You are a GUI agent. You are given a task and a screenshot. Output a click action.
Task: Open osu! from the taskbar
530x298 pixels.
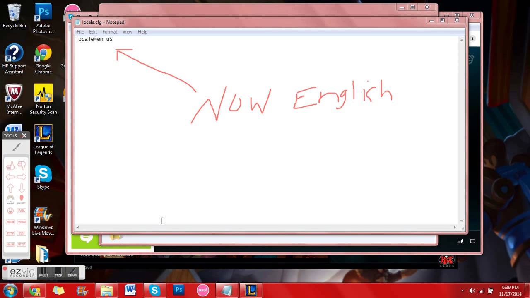click(202, 290)
